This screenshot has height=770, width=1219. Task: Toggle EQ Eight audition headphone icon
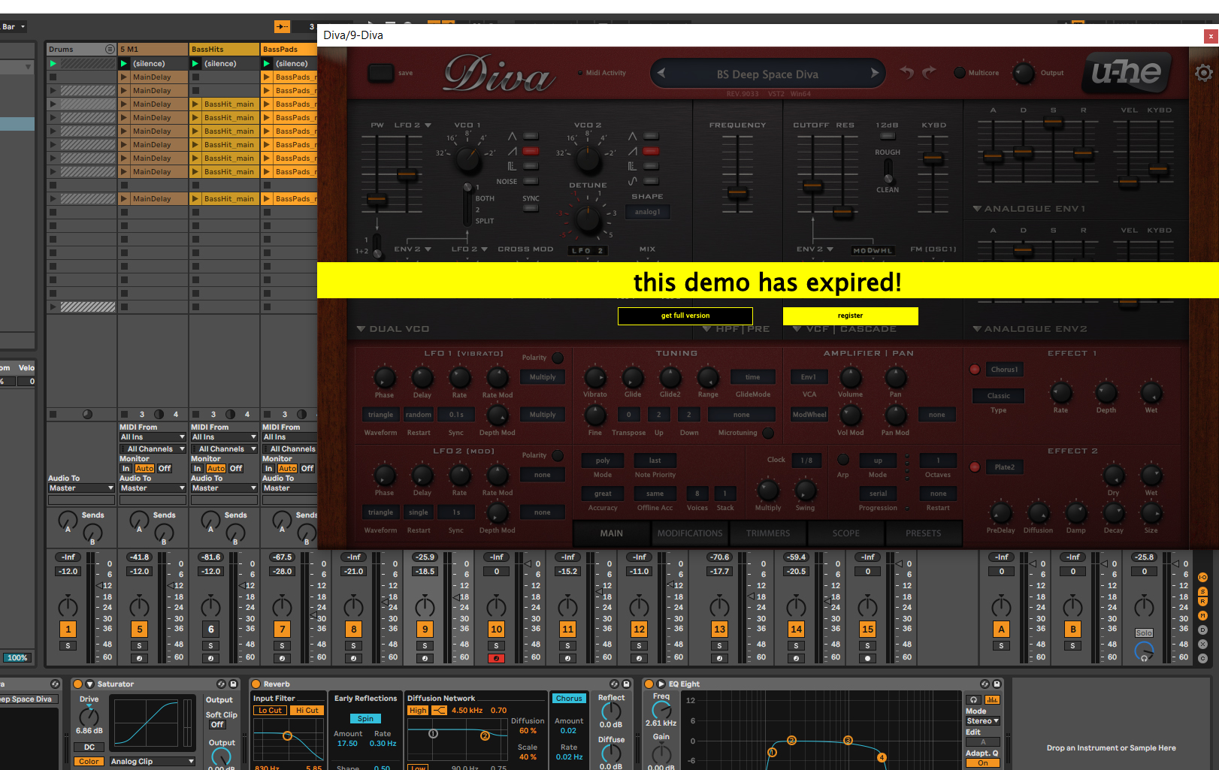(974, 699)
